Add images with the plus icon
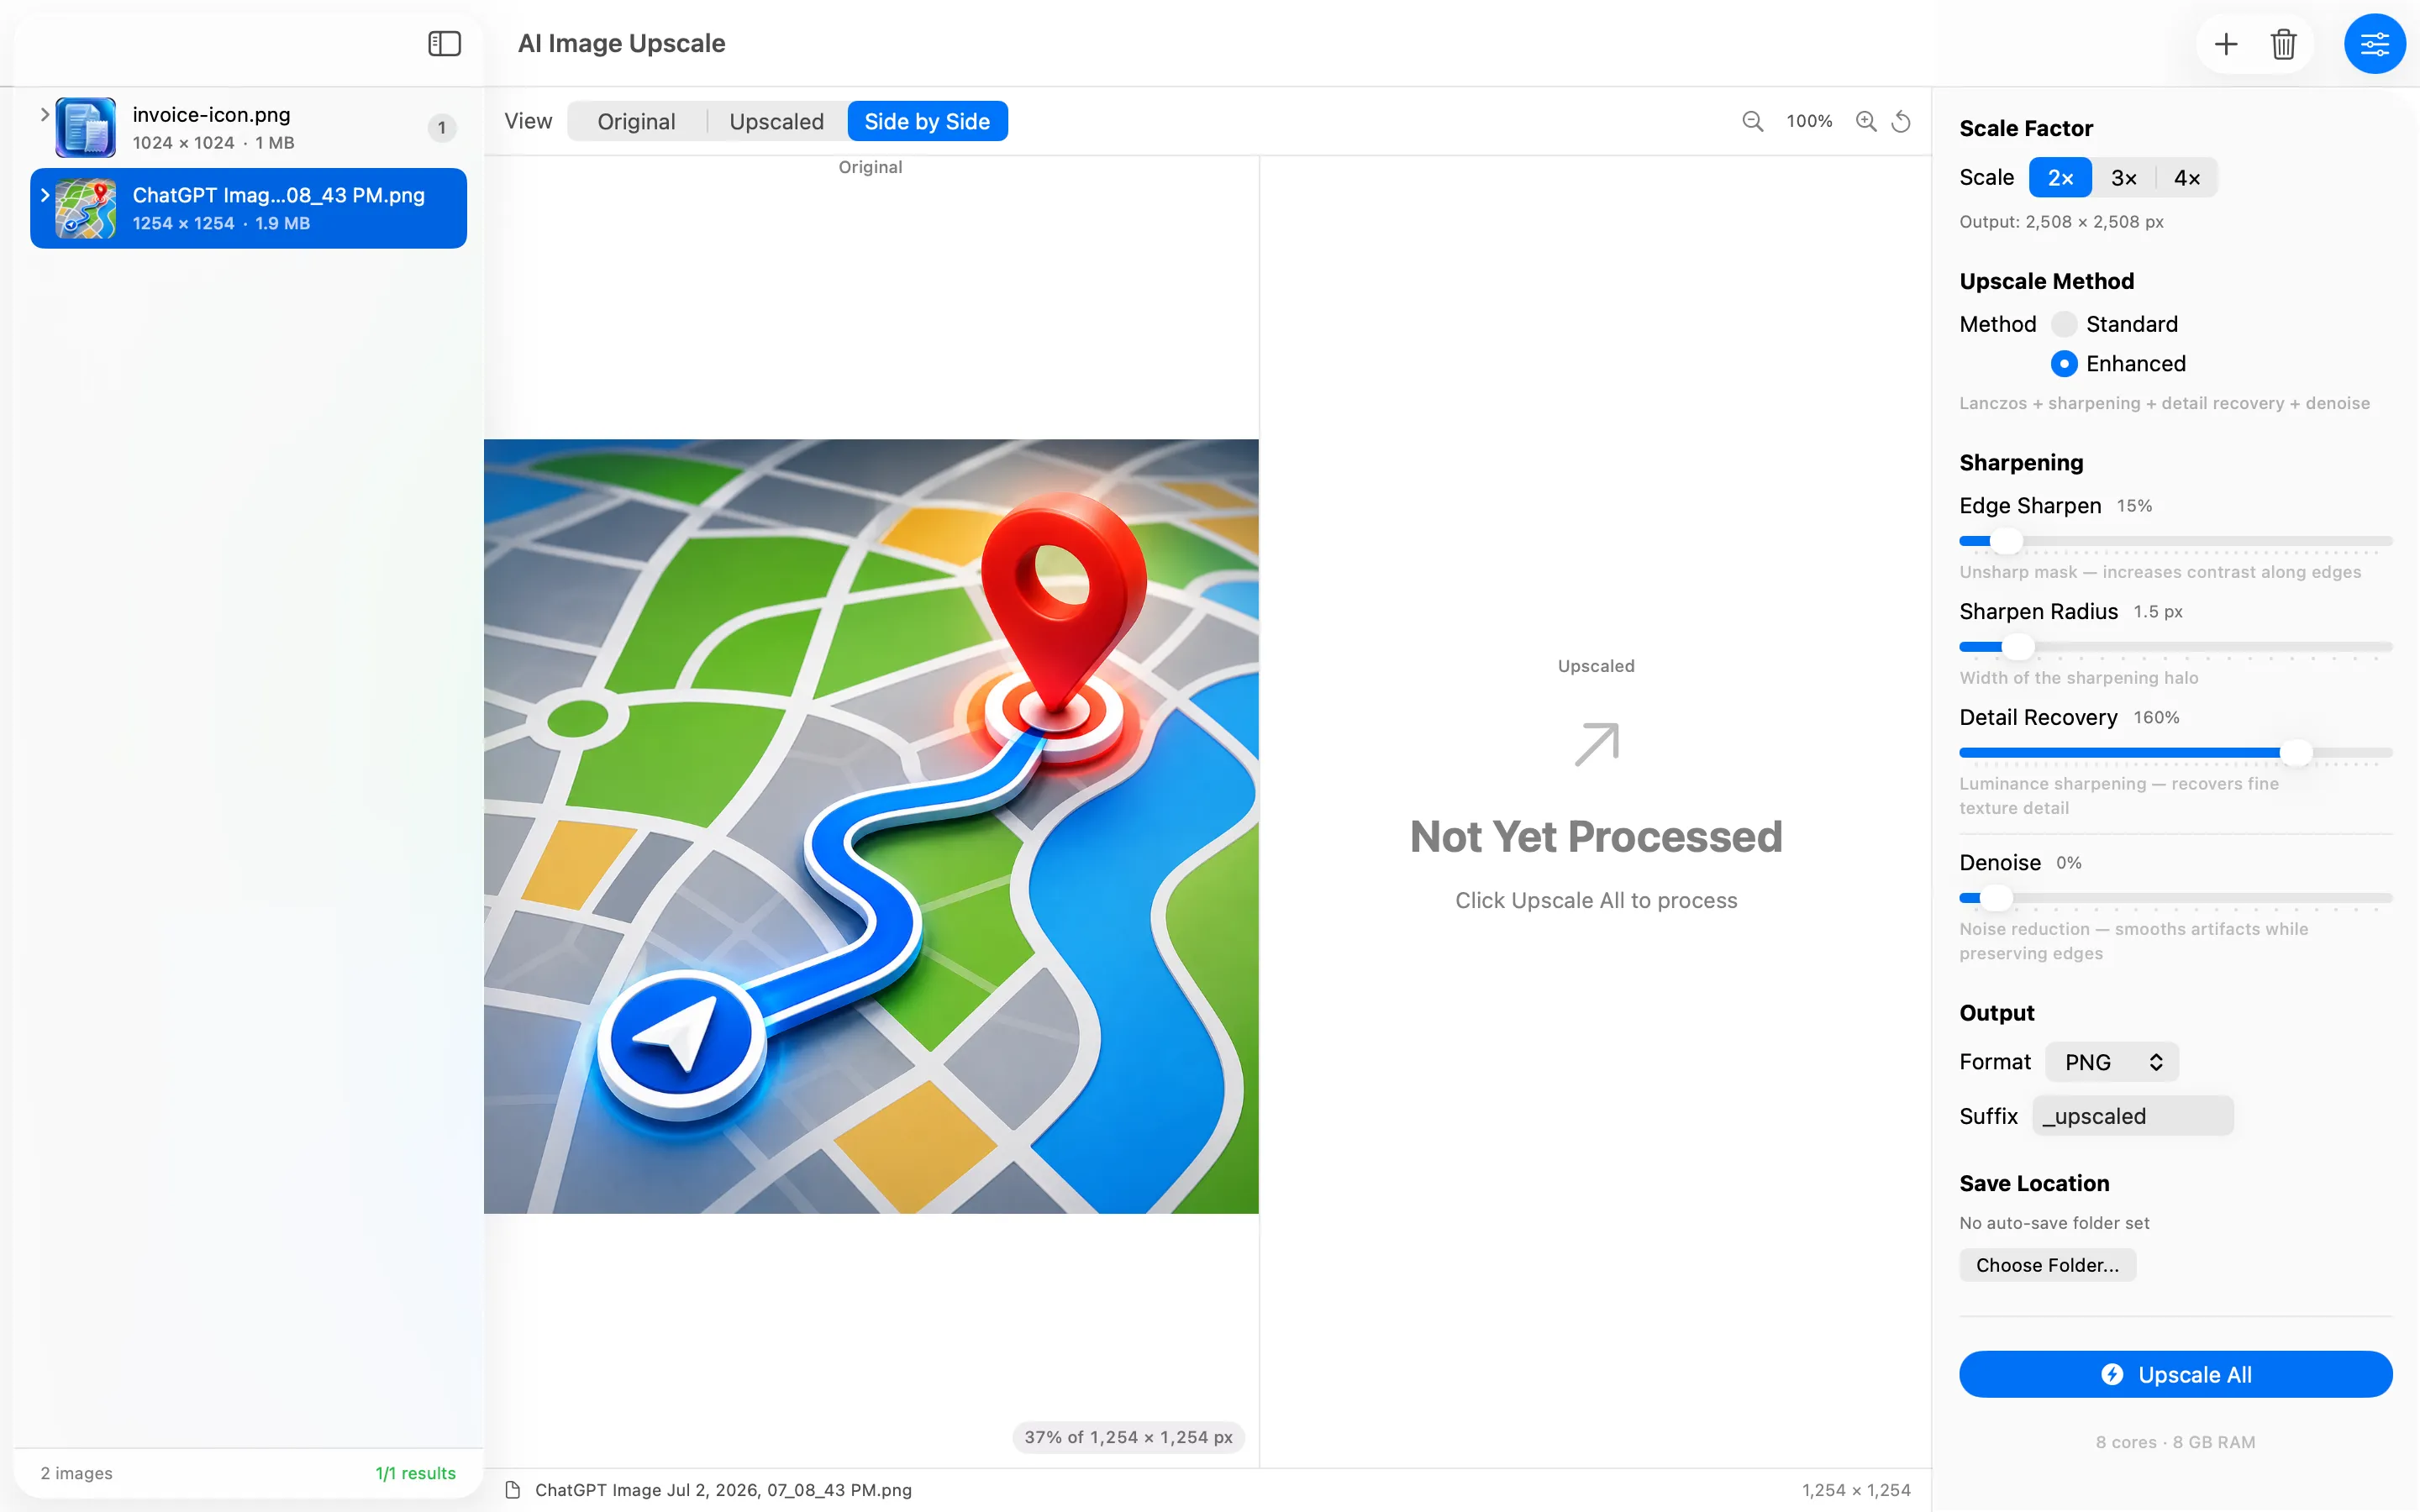 point(2226,44)
